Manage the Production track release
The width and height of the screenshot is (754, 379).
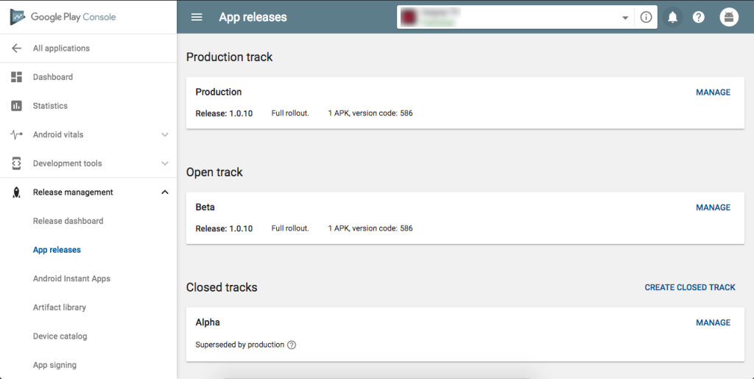(x=713, y=93)
